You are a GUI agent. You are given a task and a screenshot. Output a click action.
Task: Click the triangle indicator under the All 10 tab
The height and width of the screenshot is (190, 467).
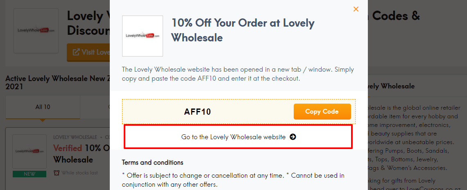click(43, 120)
